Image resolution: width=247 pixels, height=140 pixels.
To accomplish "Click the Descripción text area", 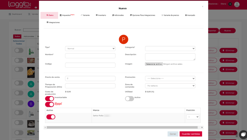I will (170, 57).
